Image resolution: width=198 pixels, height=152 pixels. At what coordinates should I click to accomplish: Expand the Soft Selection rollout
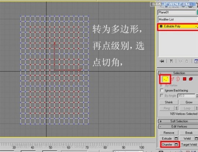point(178,121)
